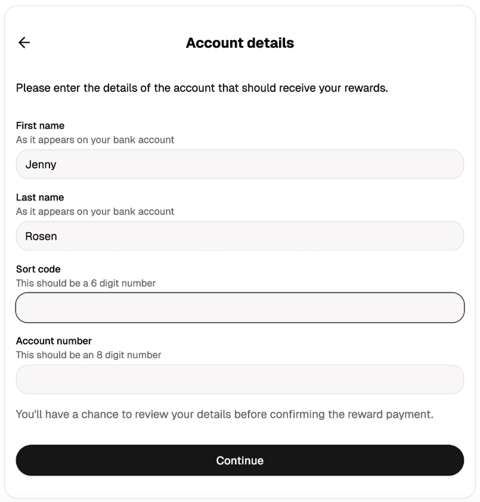The image size is (480, 502).
Task: Click the back arrow icon
Action: (x=24, y=42)
